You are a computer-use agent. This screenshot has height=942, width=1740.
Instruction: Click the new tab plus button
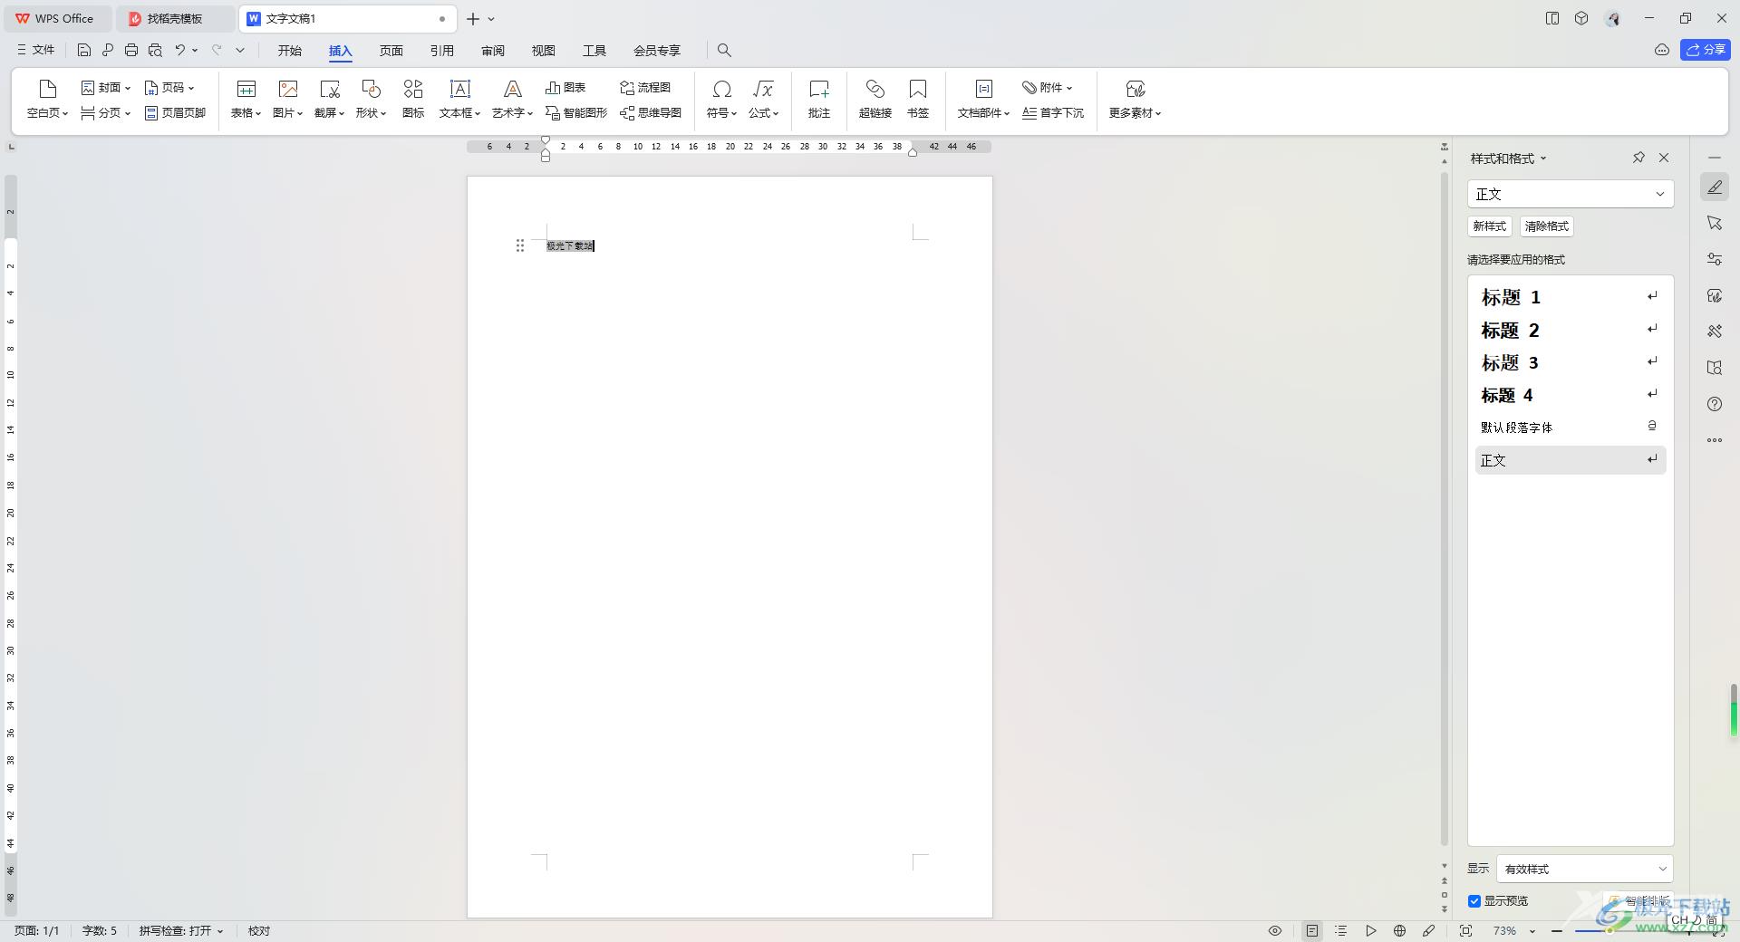click(473, 18)
